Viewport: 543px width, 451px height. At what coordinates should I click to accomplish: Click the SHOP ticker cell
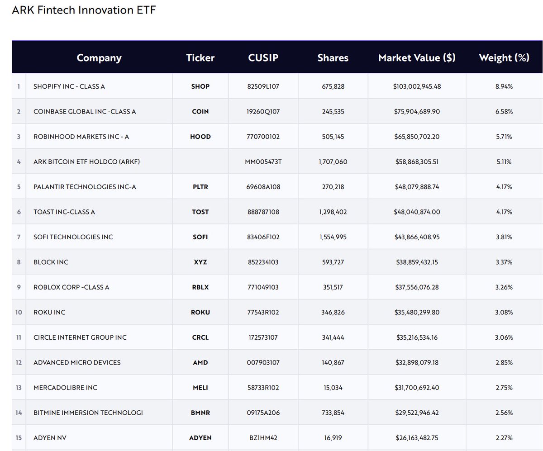pos(200,86)
